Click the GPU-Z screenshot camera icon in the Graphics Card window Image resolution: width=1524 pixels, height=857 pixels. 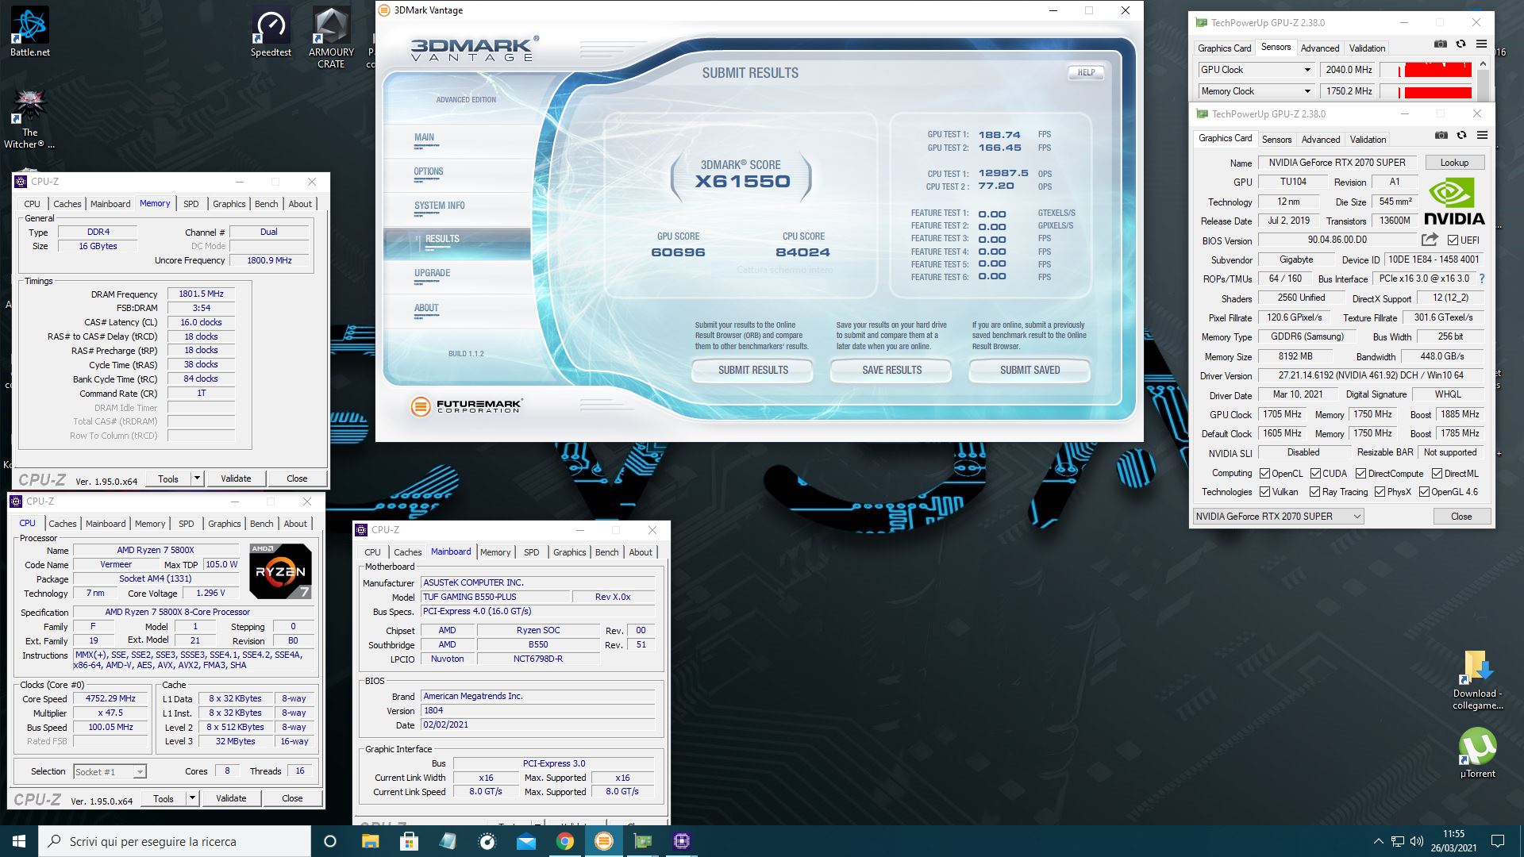(x=1441, y=136)
